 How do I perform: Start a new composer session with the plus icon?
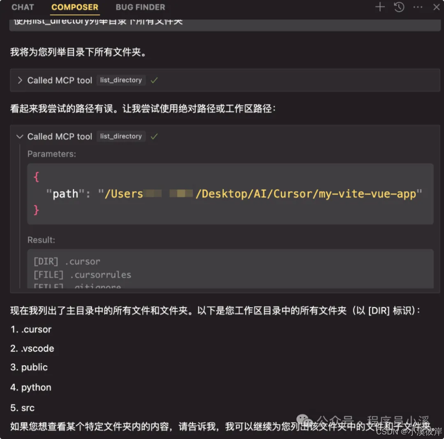pos(380,7)
